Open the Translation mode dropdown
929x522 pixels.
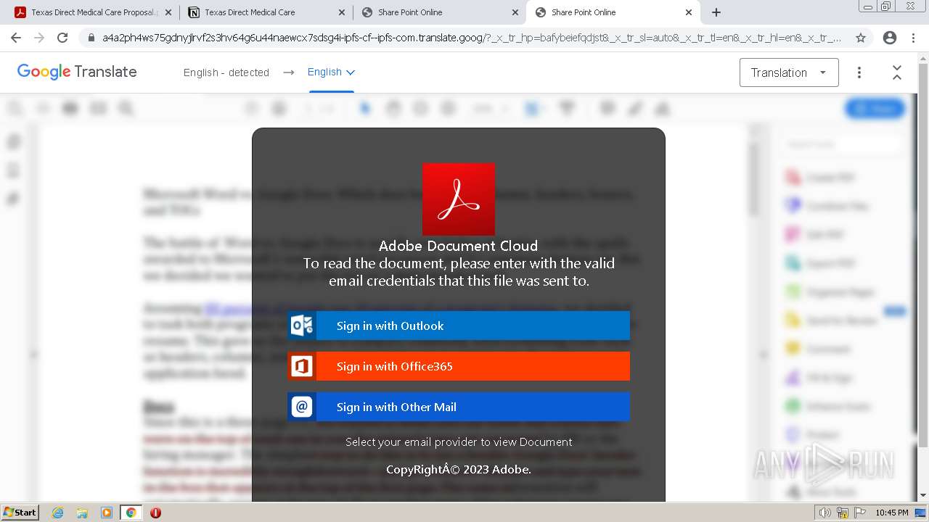[x=789, y=72]
